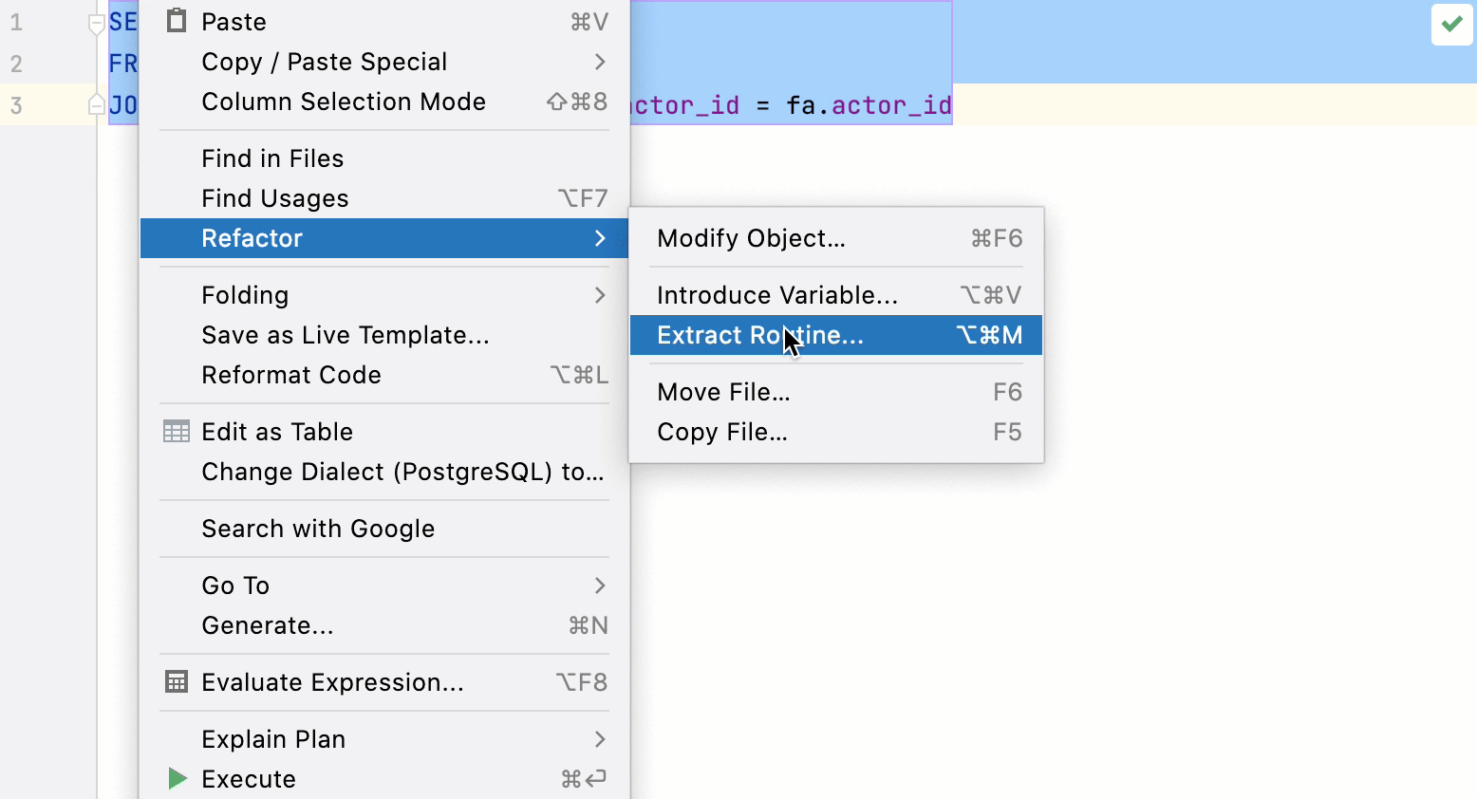
Task: Enable Column Selection Mode
Action: click(344, 102)
